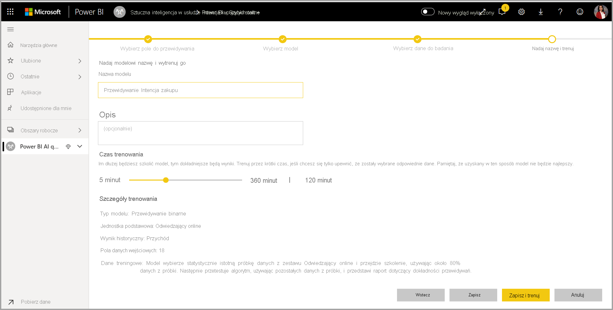The image size is (613, 310).
Task: Click in the Opis description text box
Action: pos(200,133)
